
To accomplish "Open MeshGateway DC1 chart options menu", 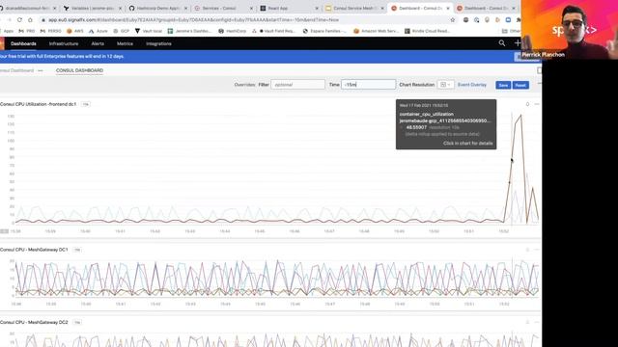I will pyautogui.click(x=537, y=250).
